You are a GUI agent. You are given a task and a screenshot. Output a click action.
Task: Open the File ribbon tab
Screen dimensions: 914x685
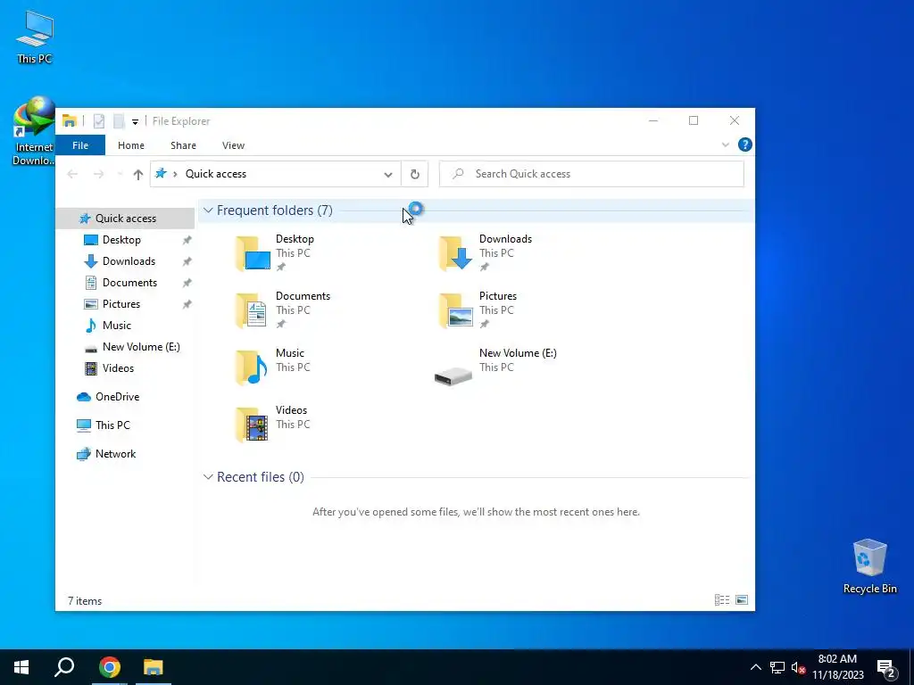[x=80, y=145]
